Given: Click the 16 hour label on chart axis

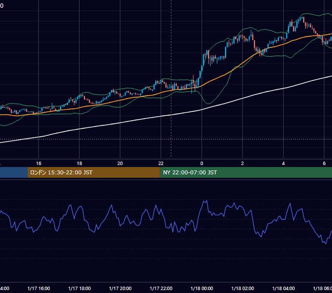Looking at the screenshot, I should pyautogui.click(x=39, y=164).
